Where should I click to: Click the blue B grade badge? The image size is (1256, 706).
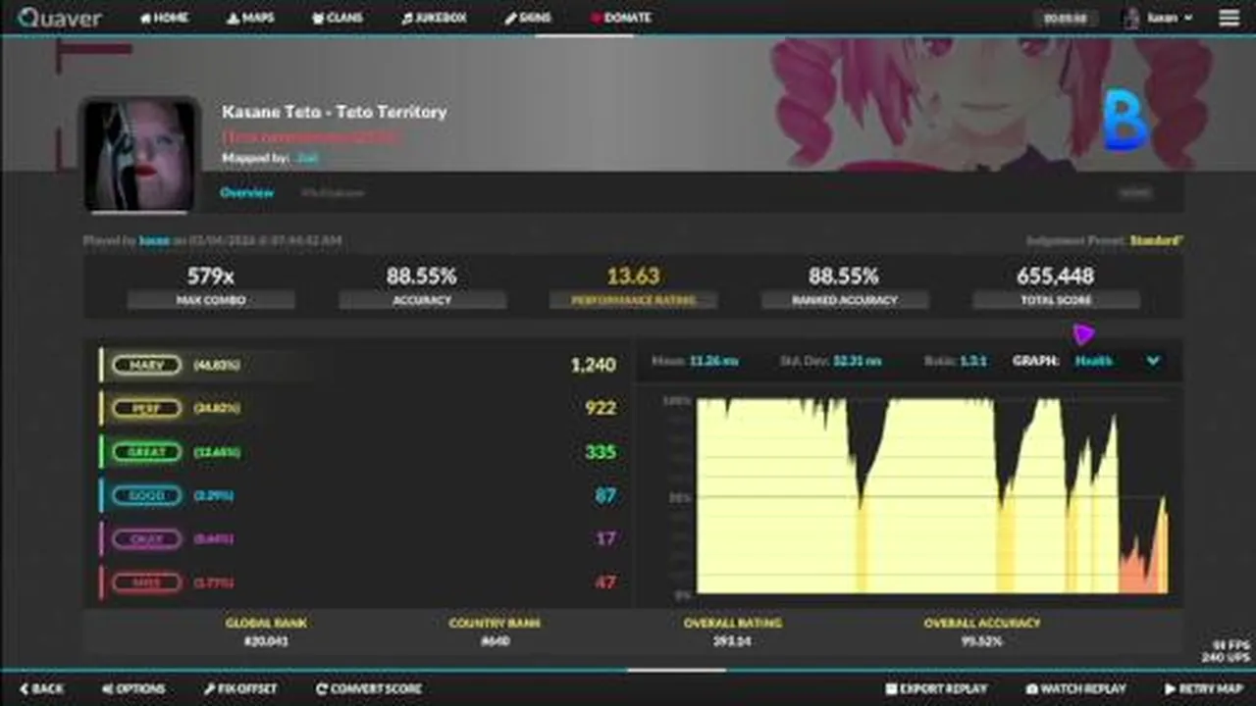coord(1125,122)
